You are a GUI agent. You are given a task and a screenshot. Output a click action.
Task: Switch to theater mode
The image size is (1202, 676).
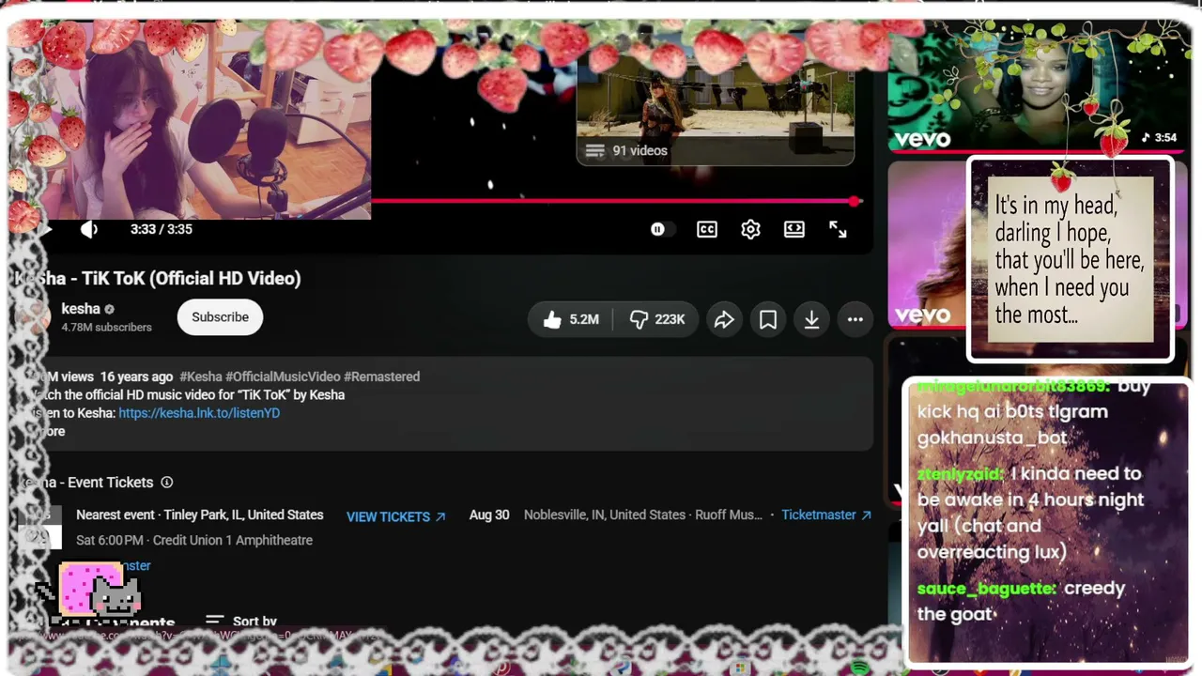point(794,229)
